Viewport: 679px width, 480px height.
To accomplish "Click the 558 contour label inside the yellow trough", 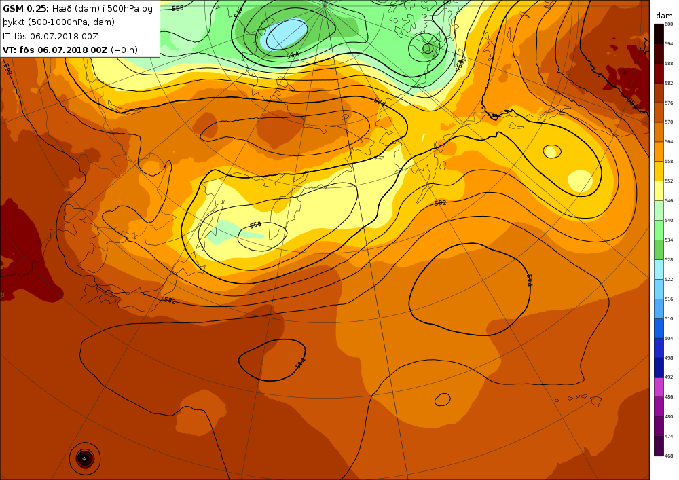I will 255,225.
